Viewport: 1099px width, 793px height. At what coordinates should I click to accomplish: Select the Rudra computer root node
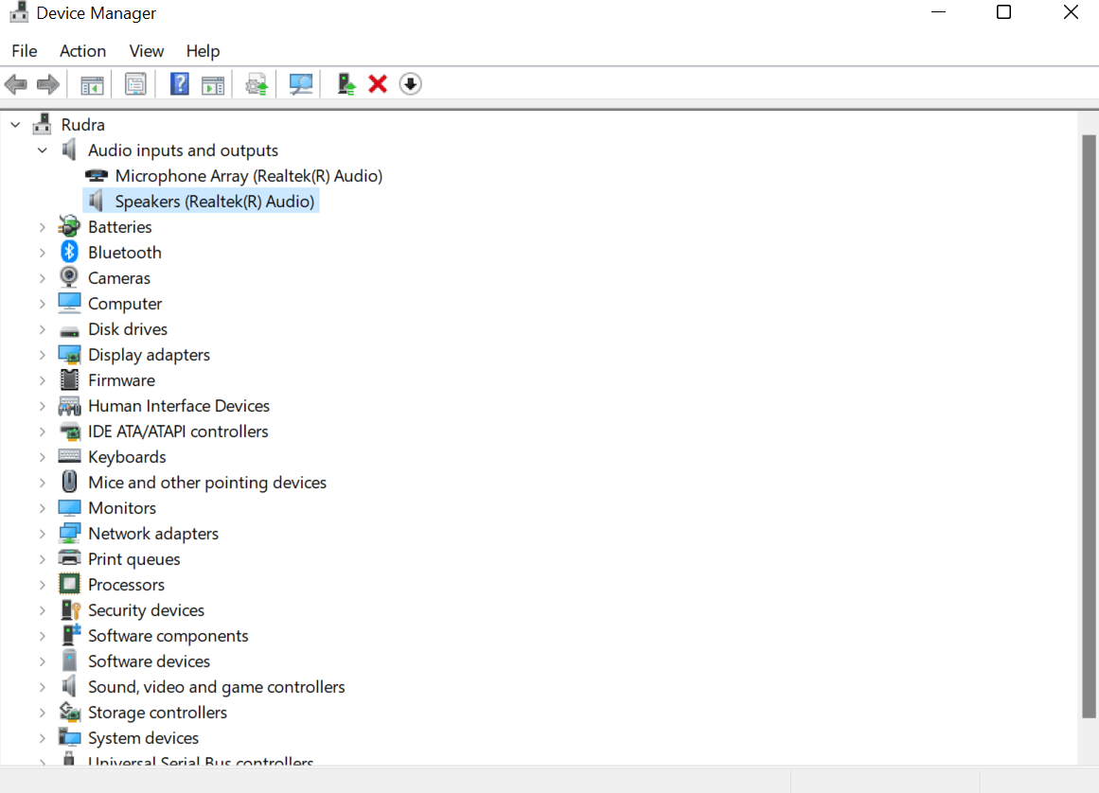click(x=83, y=124)
